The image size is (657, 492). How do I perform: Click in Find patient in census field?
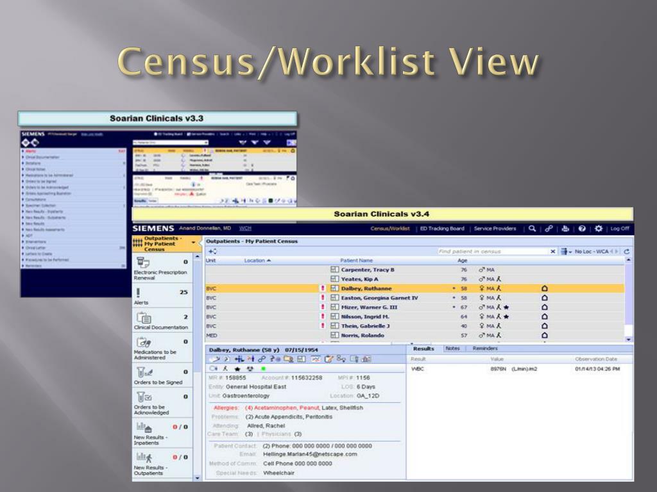(492, 251)
